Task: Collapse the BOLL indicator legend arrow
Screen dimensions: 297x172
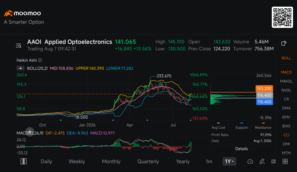Action: pyautogui.click(x=21, y=68)
